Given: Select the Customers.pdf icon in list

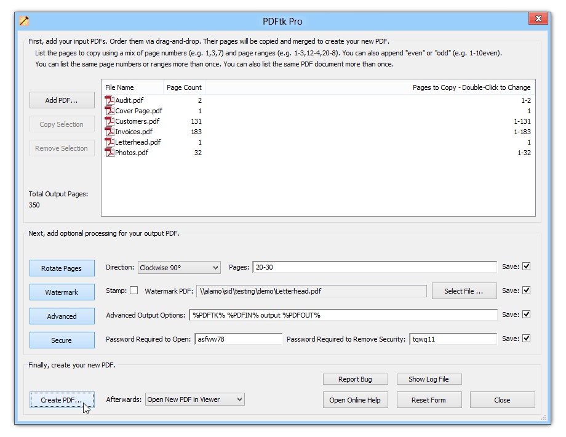Looking at the screenshot, I should pos(110,121).
